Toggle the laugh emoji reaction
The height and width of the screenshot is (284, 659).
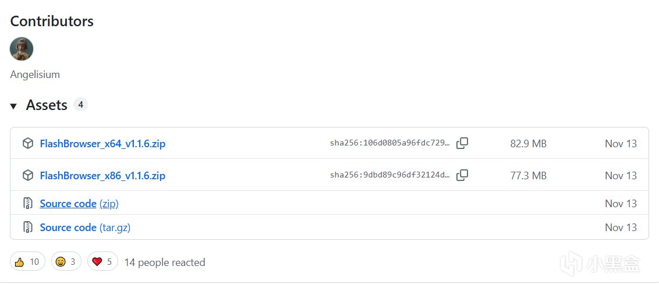click(x=65, y=262)
